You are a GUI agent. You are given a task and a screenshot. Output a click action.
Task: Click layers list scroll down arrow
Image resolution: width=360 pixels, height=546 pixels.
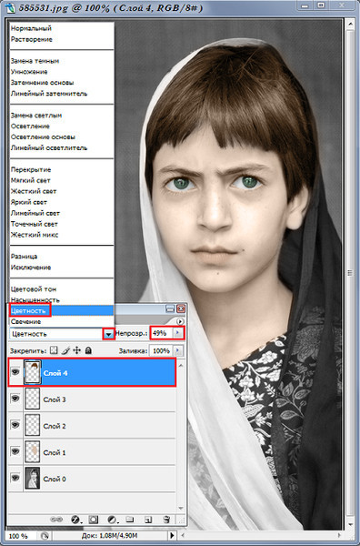(x=181, y=508)
